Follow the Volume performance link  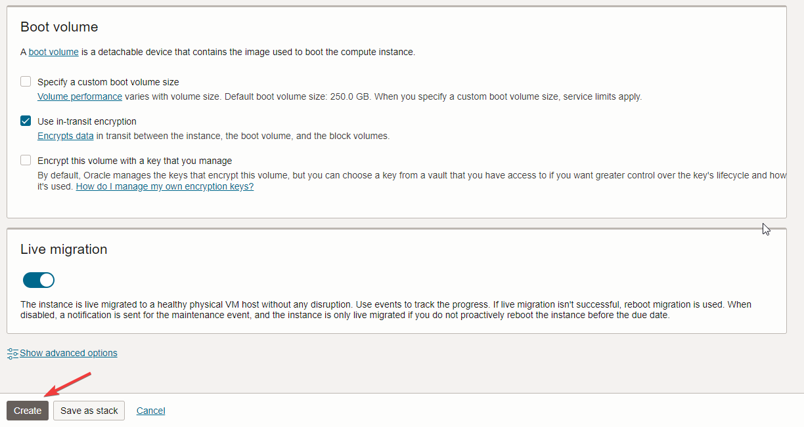coord(79,96)
